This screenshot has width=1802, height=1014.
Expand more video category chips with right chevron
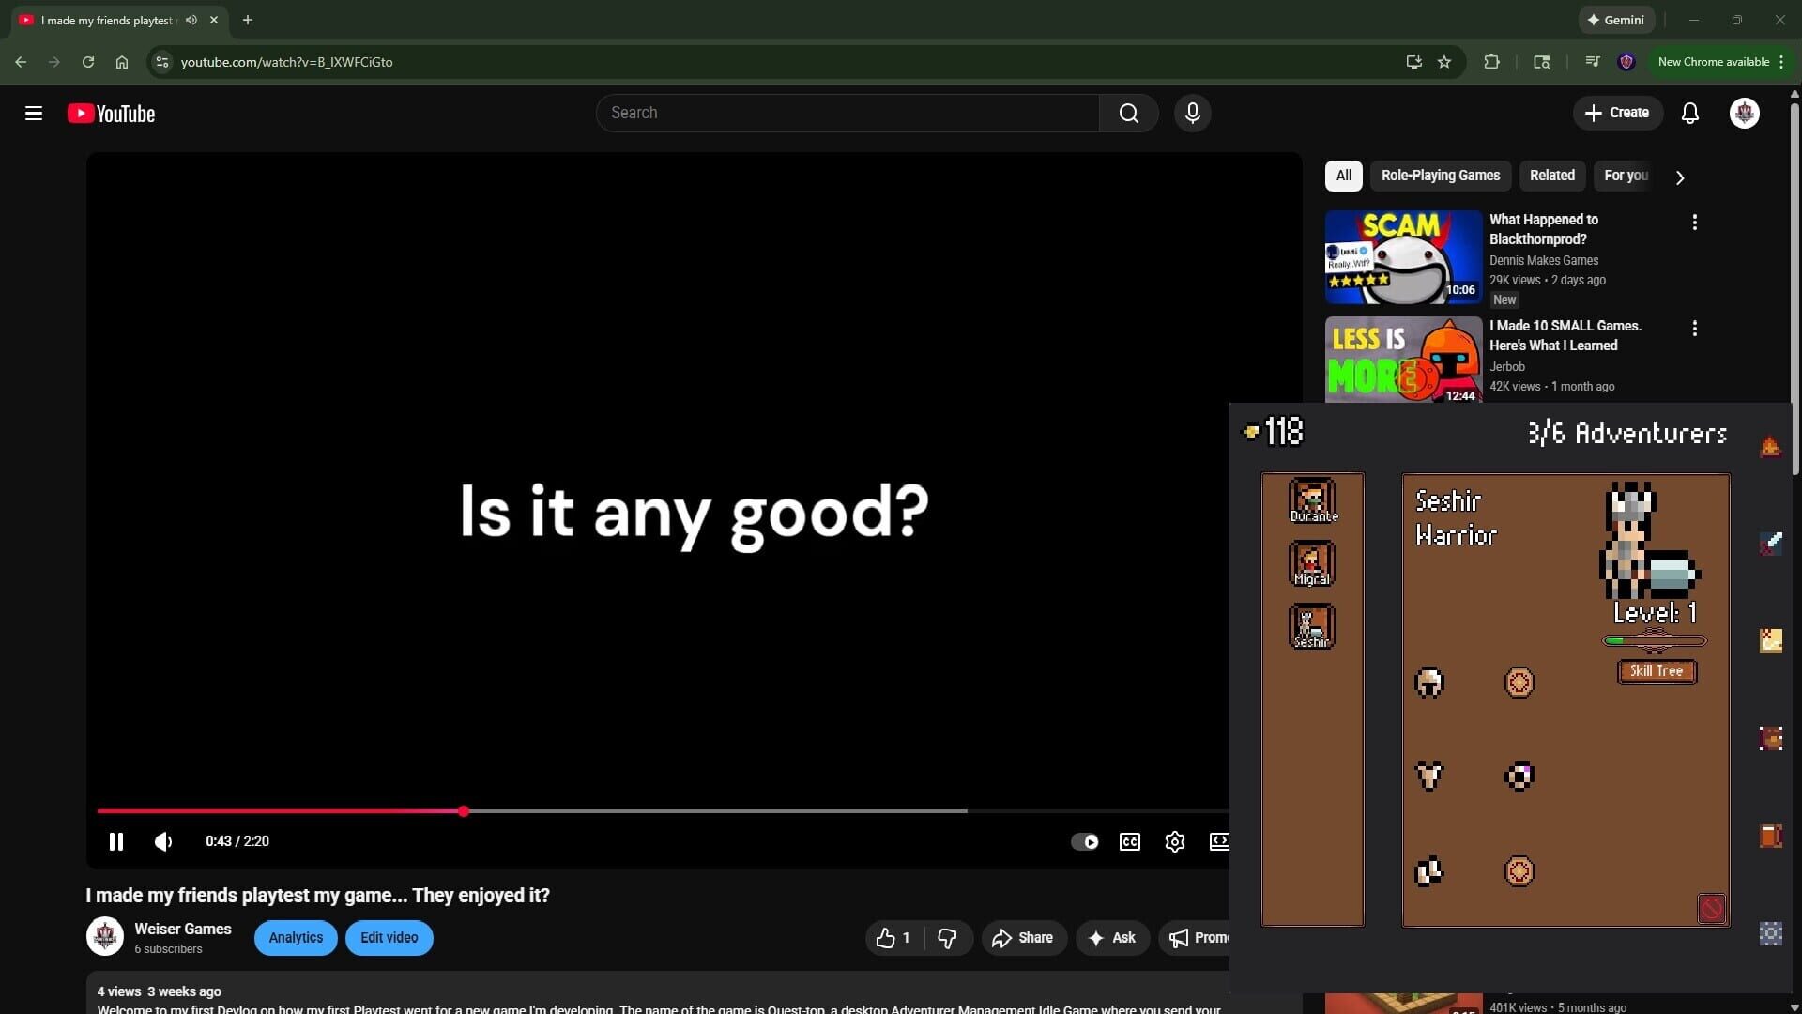pyautogui.click(x=1679, y=177)
